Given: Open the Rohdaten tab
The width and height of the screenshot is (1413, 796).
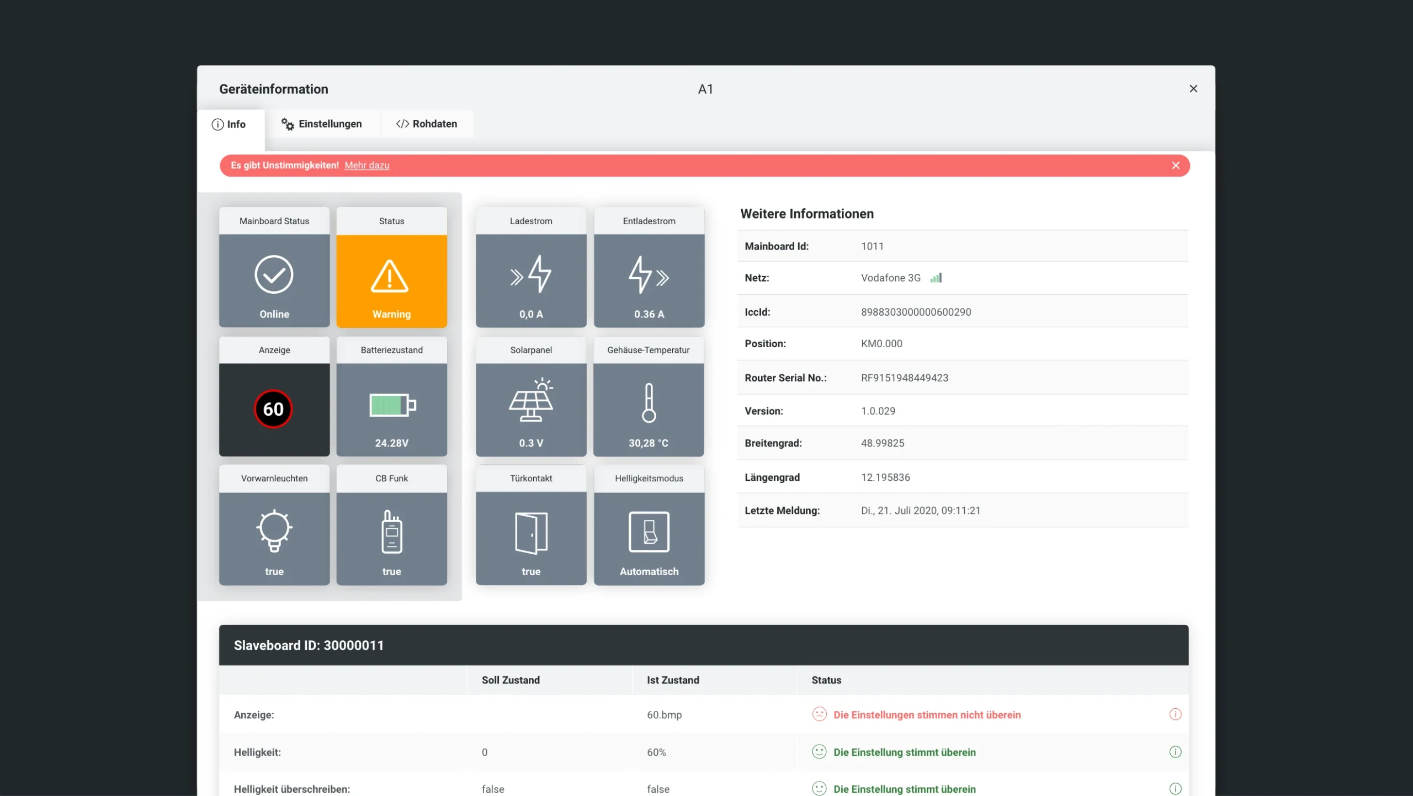Looking at the screenshot, I should (x=427, y=124).
